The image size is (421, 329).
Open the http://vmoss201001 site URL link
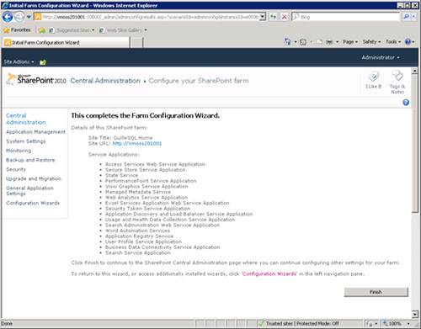coord(137,143)
